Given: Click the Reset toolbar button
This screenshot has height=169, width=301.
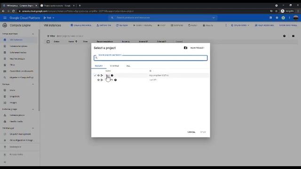Looking at the screenshot, I should click(x=192, y=25).
